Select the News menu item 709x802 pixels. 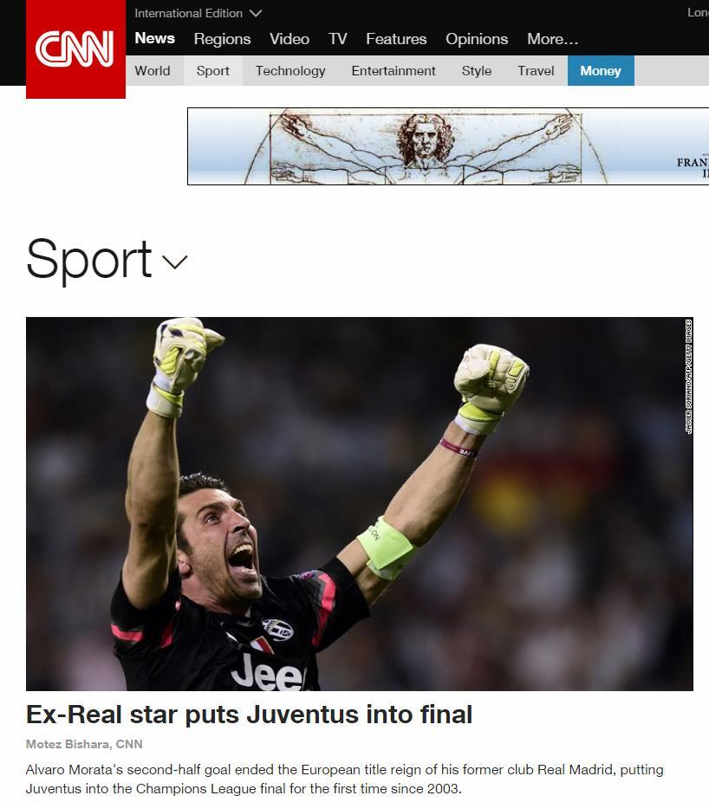click(x=154, y=38)
